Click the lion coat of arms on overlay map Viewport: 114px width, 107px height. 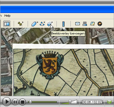50,65
